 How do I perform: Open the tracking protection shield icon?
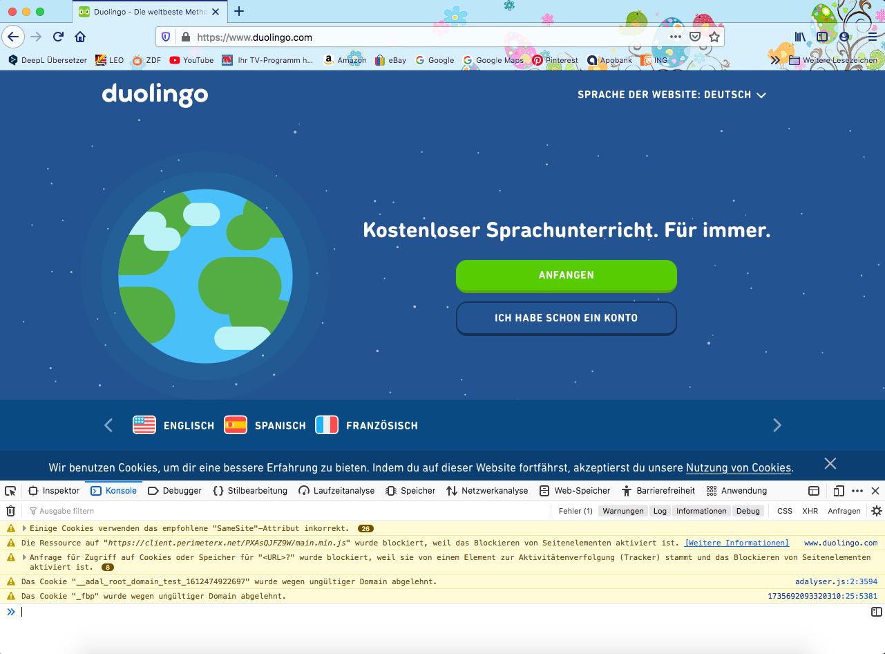pyautogui.click(x=166, y=37)
